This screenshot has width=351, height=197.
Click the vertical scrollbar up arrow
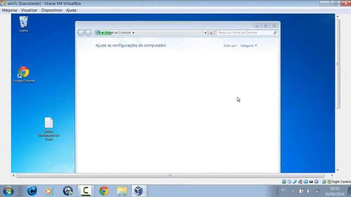point(338,16)
